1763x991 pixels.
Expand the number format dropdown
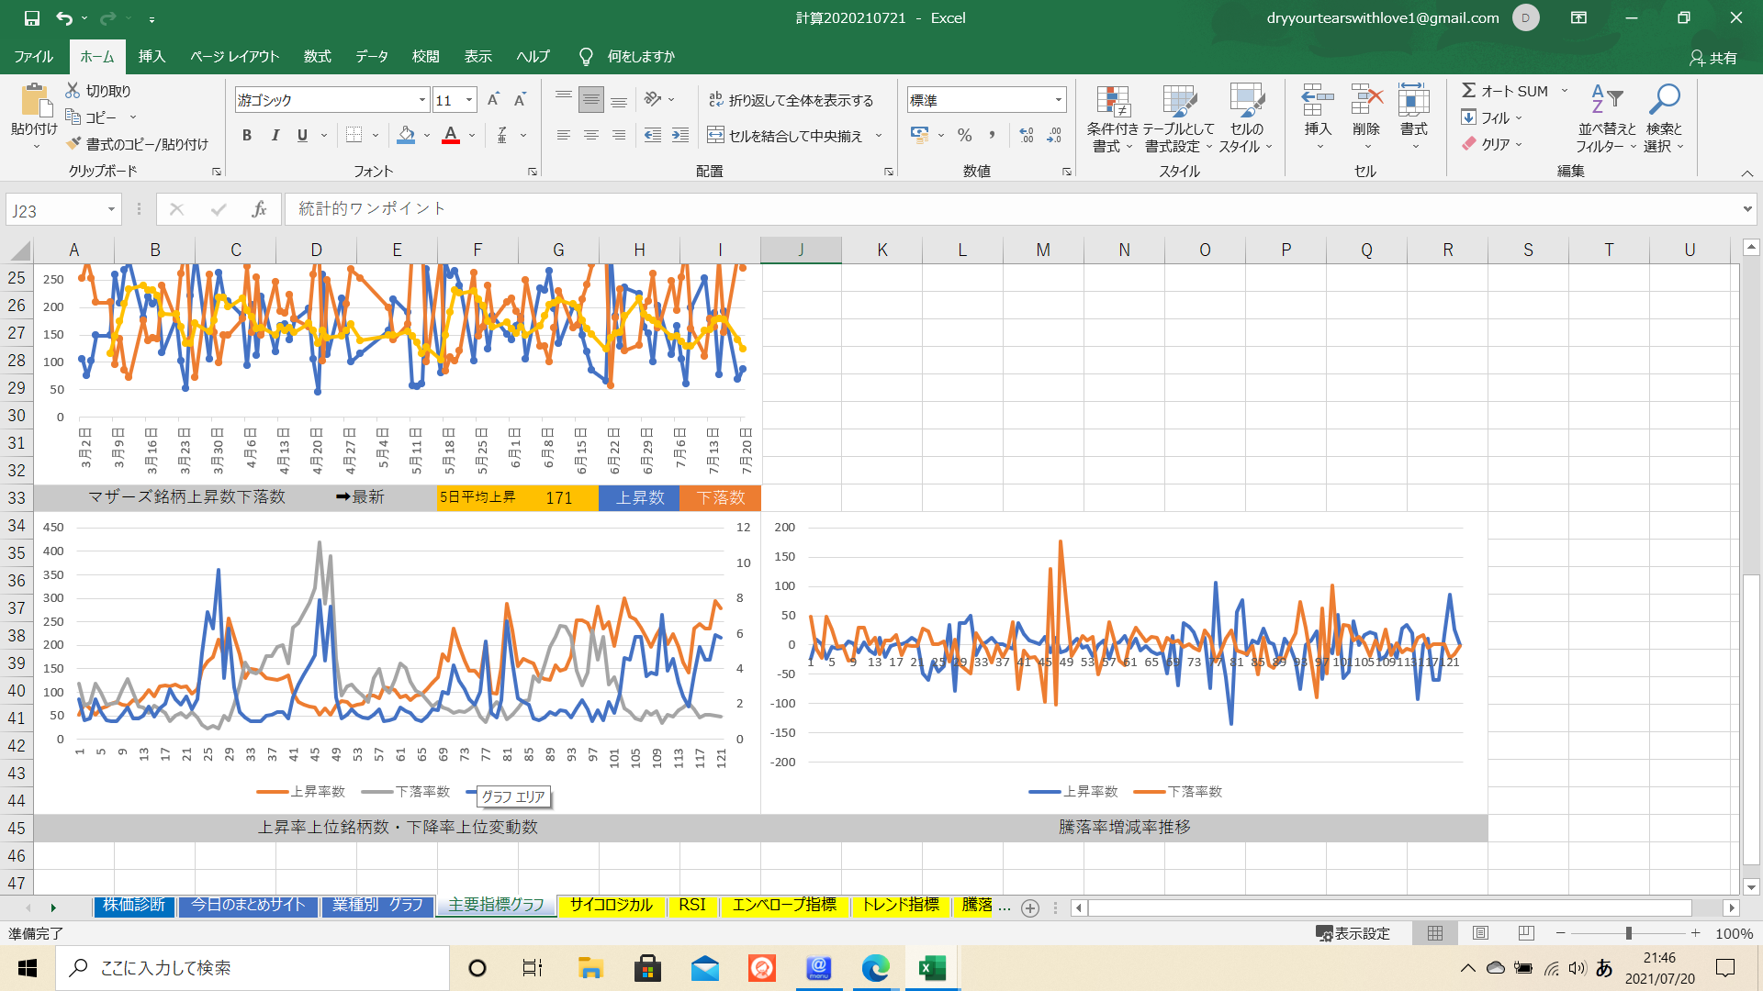pos(1058,100)
